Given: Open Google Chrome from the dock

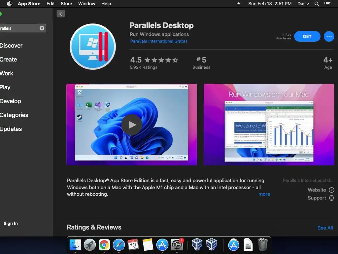Looking at the screenshot, I should [x=104, y=245].
